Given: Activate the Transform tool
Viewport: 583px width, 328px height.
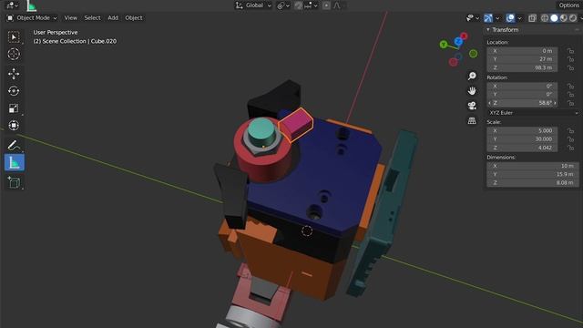Looking at the screenshot, I should click(x=14, y=126).
